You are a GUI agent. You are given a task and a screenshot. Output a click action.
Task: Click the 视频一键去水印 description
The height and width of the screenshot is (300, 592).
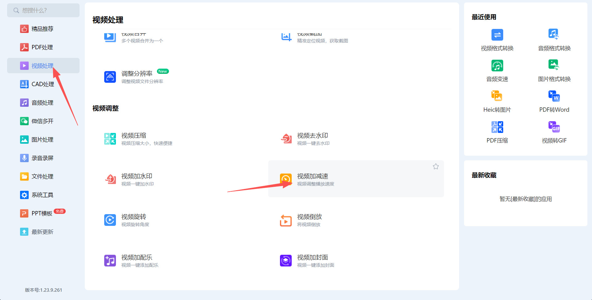tap(313, 143)
